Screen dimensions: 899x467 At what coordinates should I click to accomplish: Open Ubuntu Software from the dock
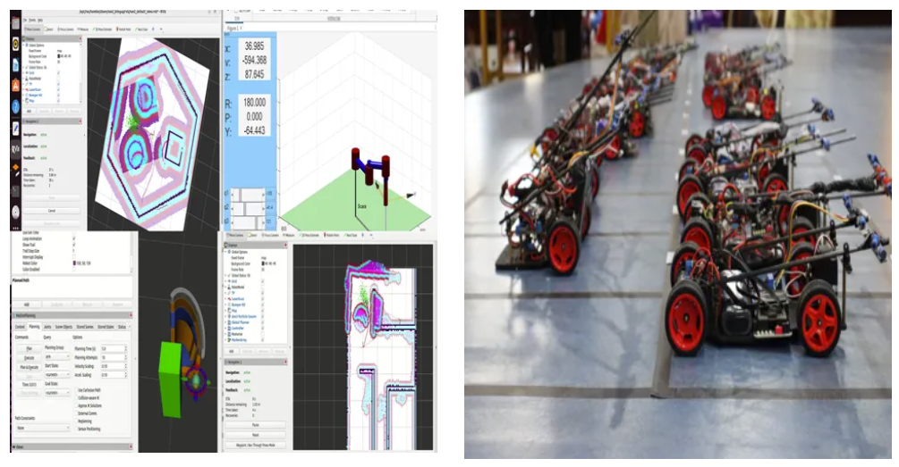(15, 86)
